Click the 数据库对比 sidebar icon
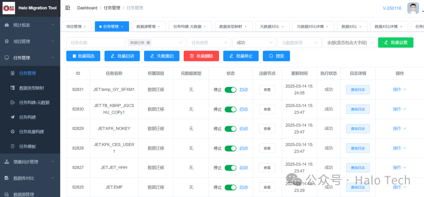The width and height of the screenshot is (424, 197). point(7,178)
